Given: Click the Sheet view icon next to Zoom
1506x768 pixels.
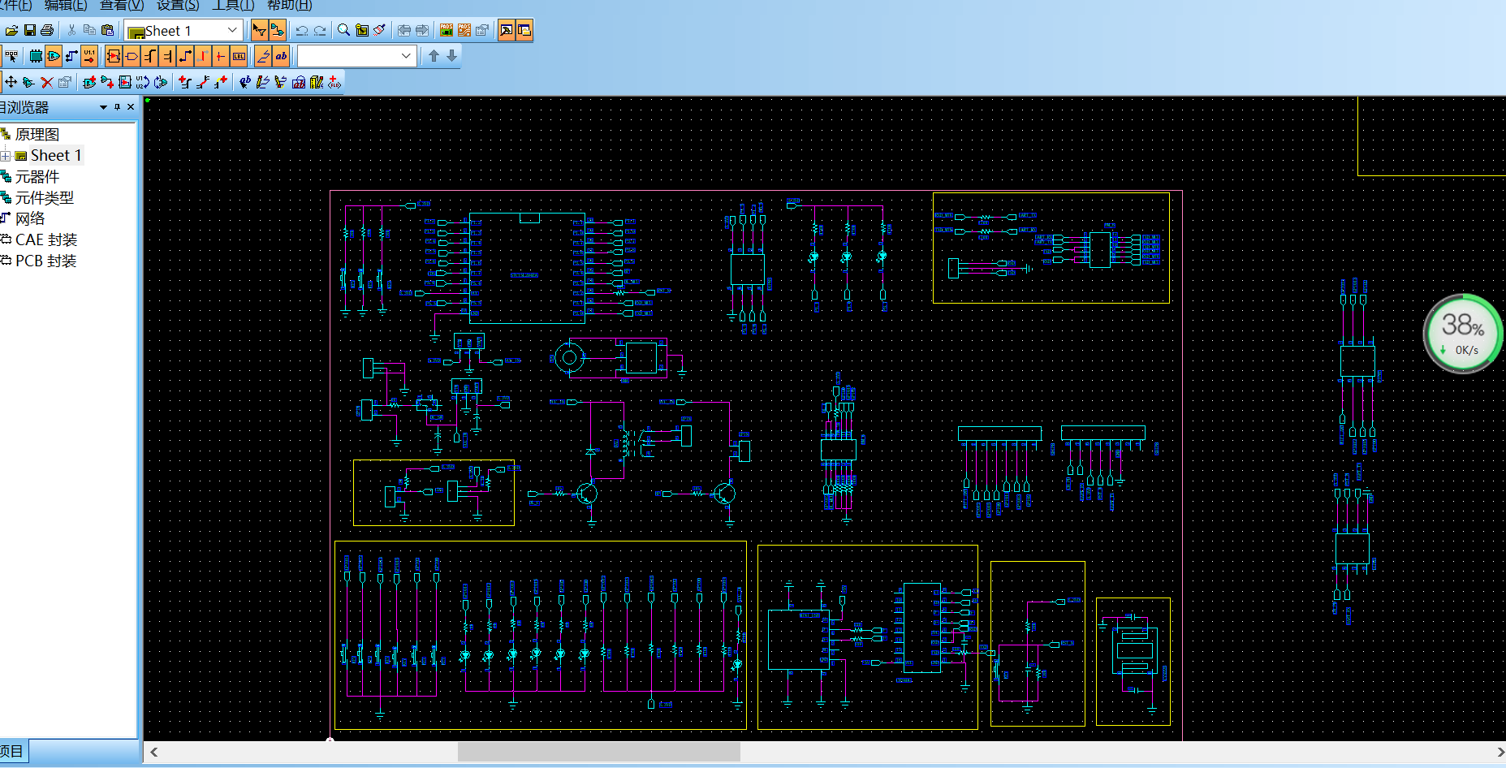Looking at the screenshot, I should coord(362,31).
